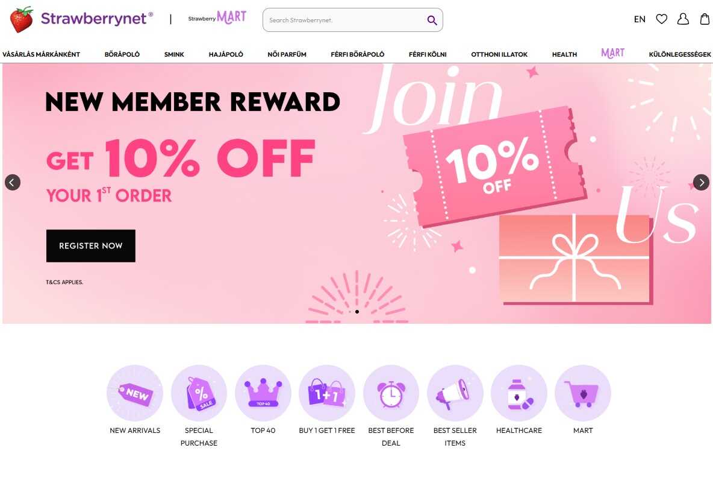Click the REGISTER NOW button

tap(91, 246)
